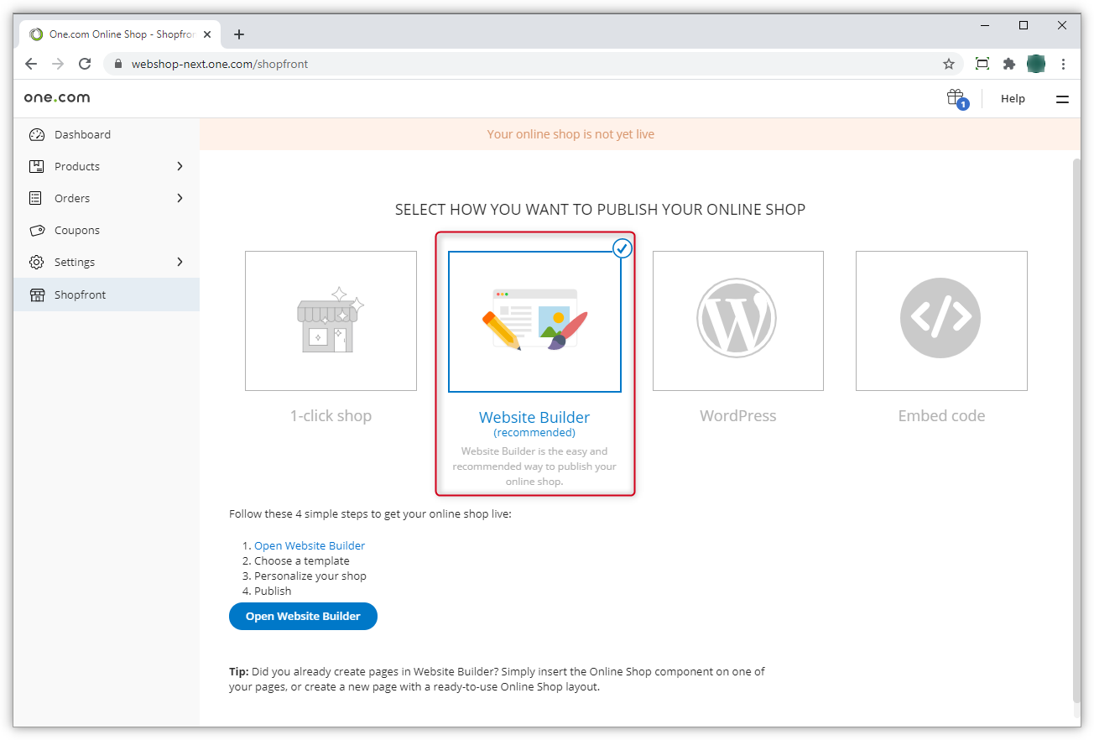Click the site padlock icon

(117, 64)
